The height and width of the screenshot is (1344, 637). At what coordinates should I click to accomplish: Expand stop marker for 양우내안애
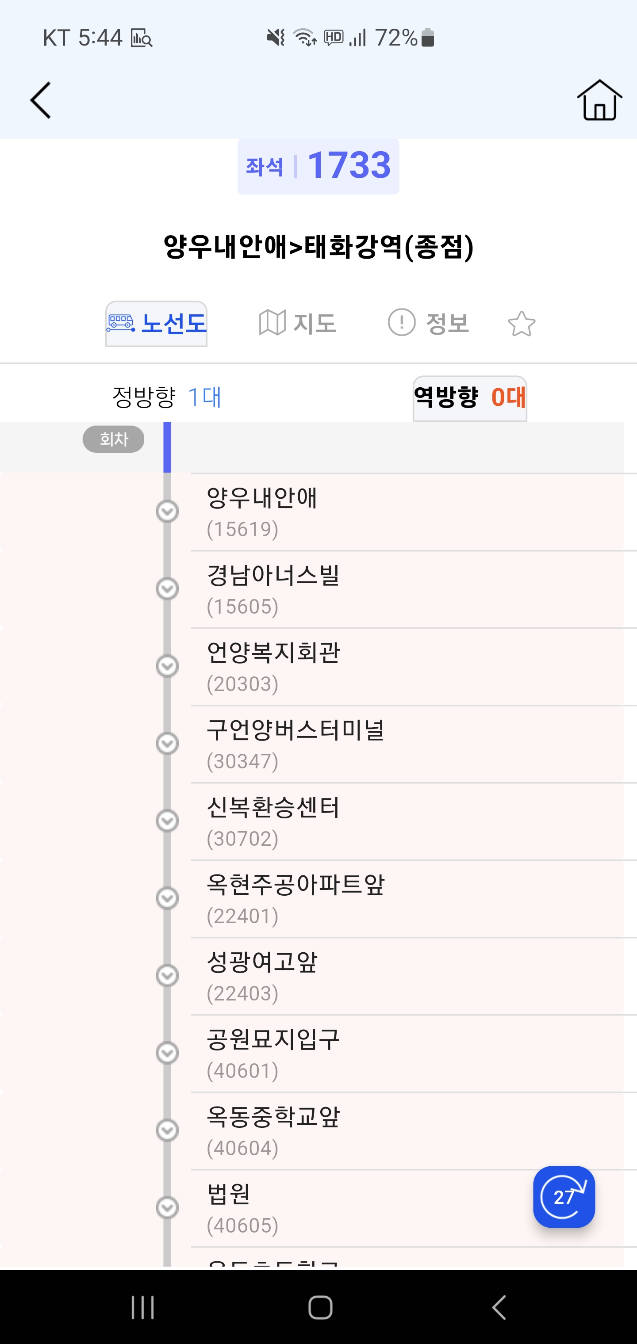tap(167, 512)
